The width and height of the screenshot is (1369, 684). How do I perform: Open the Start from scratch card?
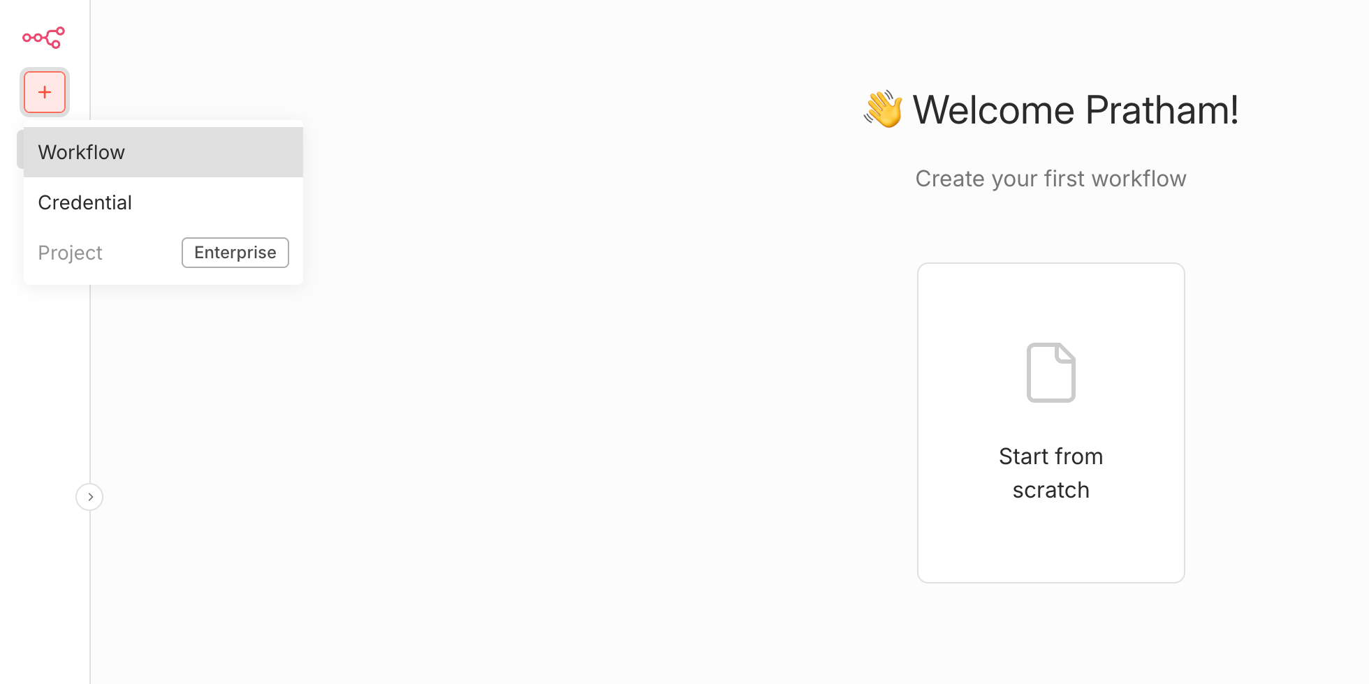click(1050, 422)
